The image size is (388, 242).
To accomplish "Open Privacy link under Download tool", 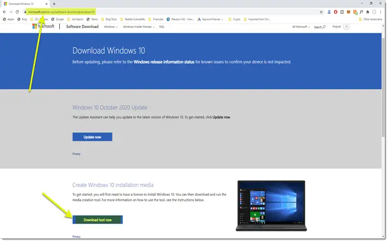I will click(77, 237).
